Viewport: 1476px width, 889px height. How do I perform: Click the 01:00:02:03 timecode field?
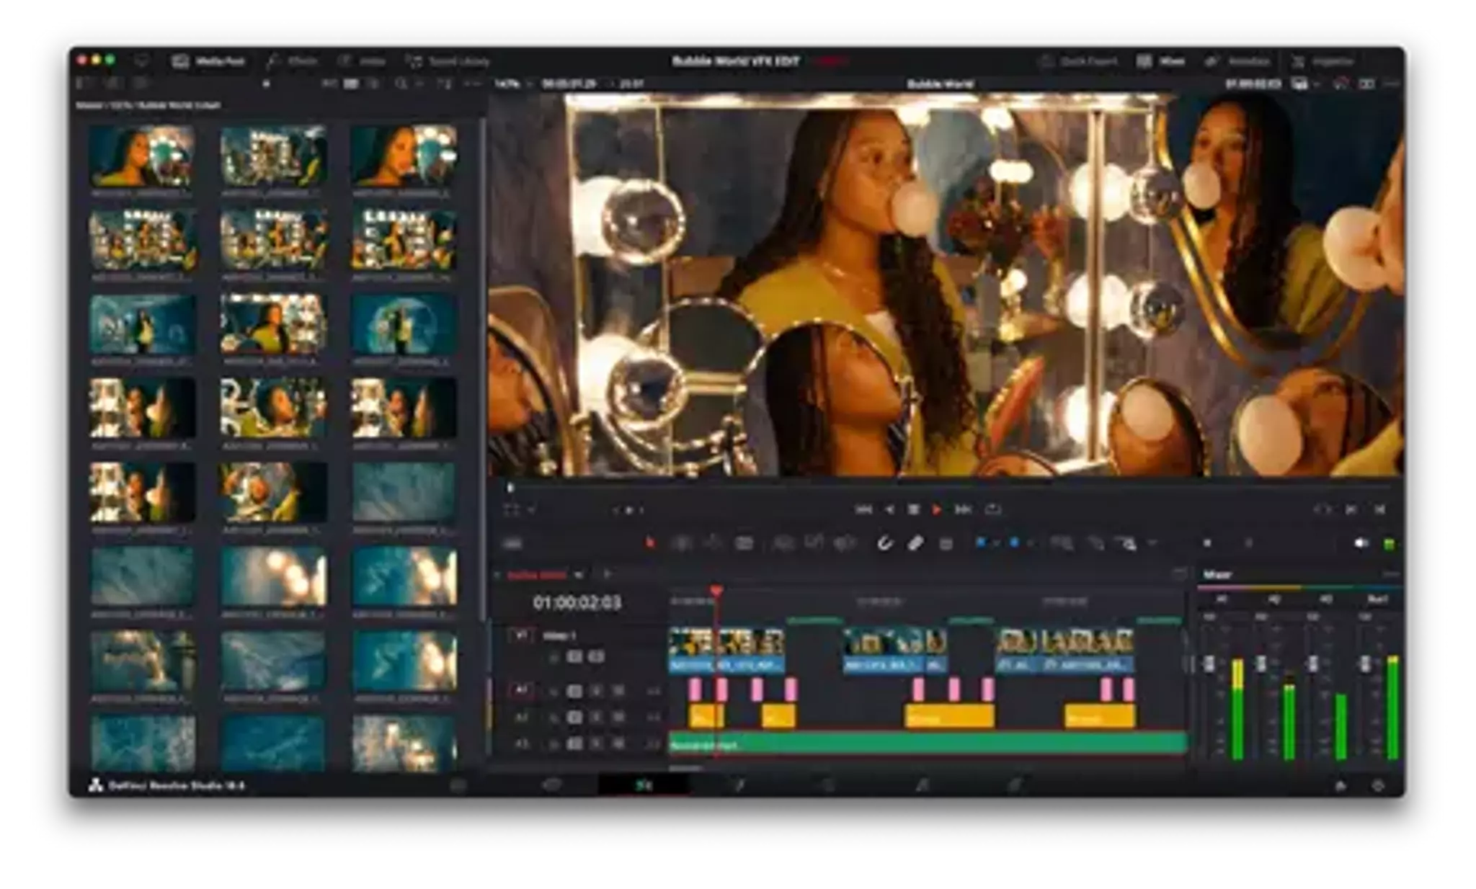(x=577, y=602)
